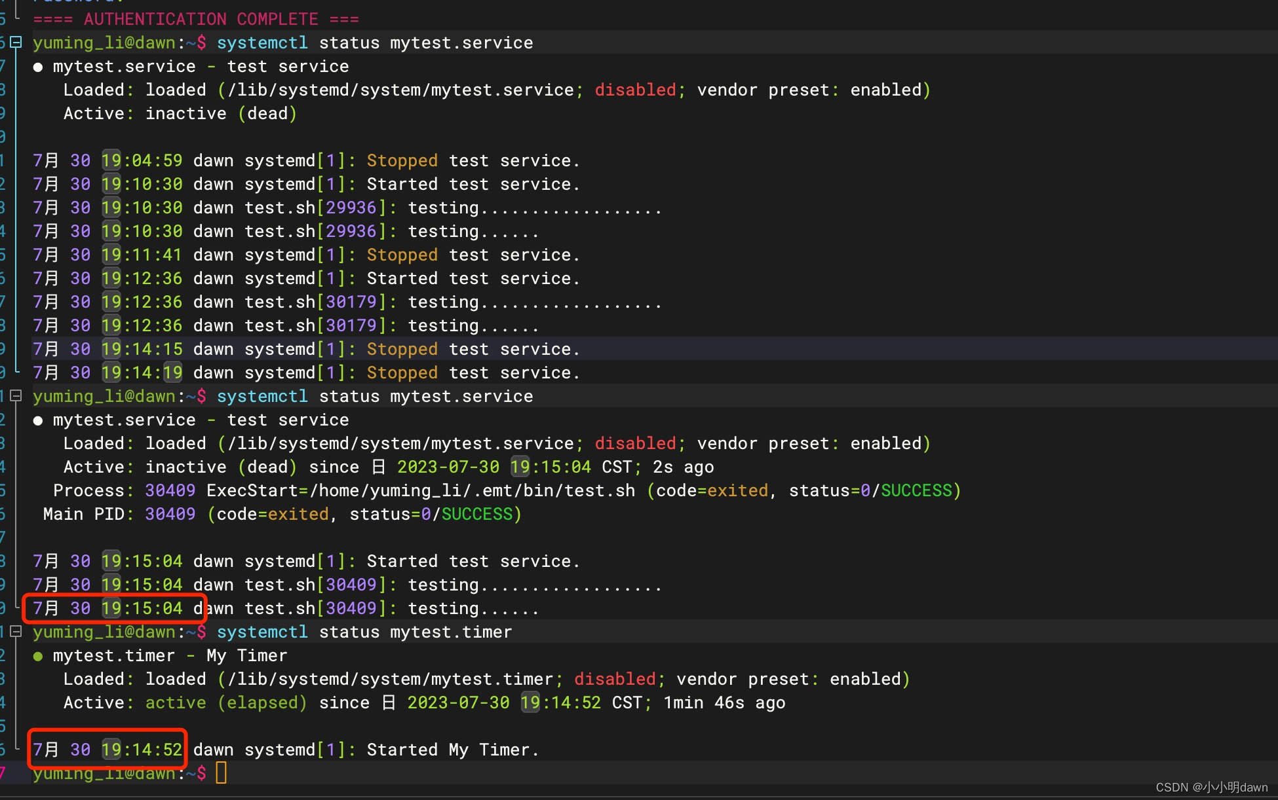Viewport: 1278px width, 800px height.
Task: Click '1min 46s ago' text
Action: 724,702
